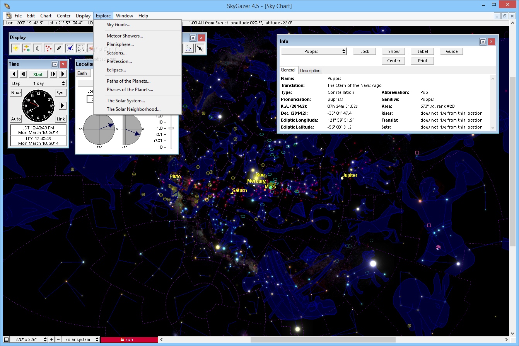The image size is (519, 346).
Task: Toggle planets display icon in Display panel
Action: click(x=27, y=48)
